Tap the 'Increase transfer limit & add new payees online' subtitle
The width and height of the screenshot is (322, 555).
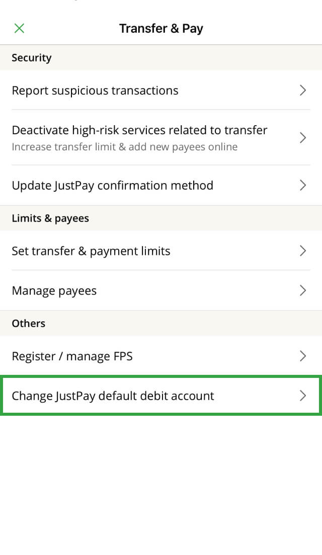pos(125,147)
